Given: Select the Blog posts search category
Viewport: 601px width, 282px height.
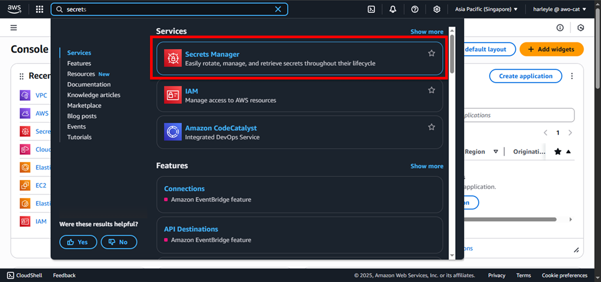Looking at the screenshot, I should 82,116.
